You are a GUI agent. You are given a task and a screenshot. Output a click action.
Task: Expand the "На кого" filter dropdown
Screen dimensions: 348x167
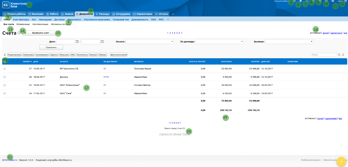(x=150, y=42)
